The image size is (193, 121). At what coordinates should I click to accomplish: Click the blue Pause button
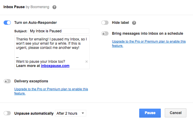coord(150,113)
